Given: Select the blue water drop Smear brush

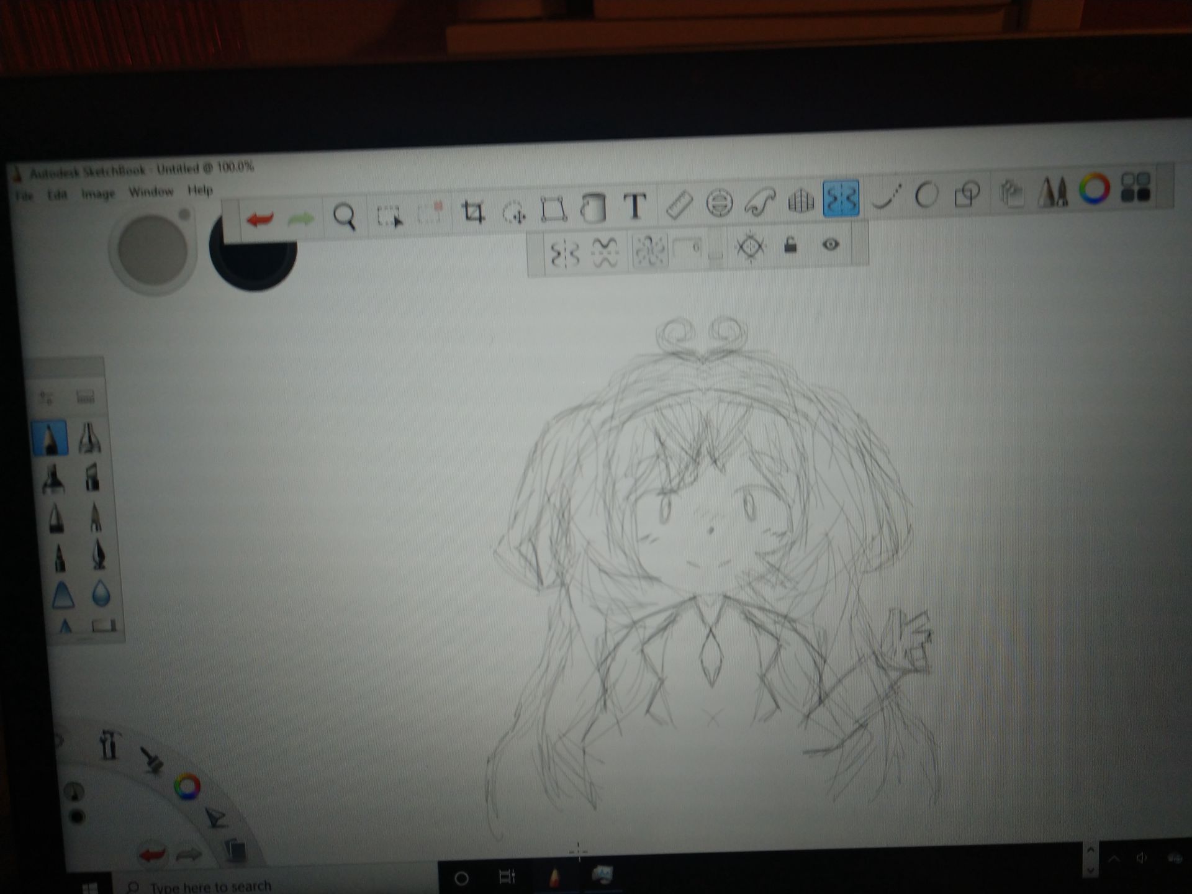Looking at the screenshot, I should [x=101, y=594].
